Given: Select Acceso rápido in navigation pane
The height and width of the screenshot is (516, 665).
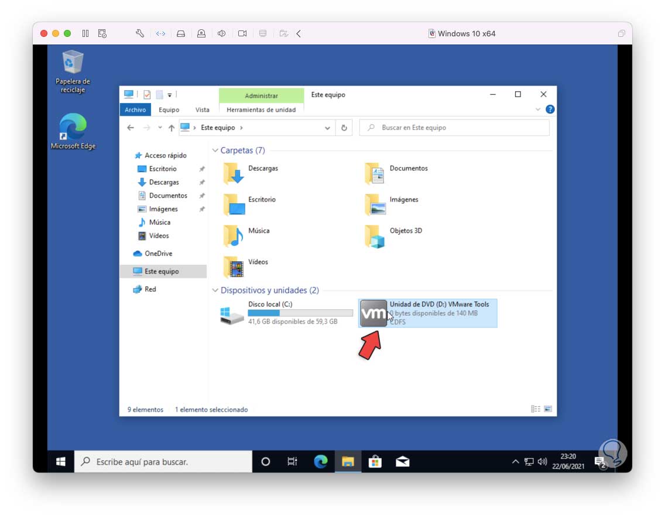Looking at the screenshot, I should 166,155.
